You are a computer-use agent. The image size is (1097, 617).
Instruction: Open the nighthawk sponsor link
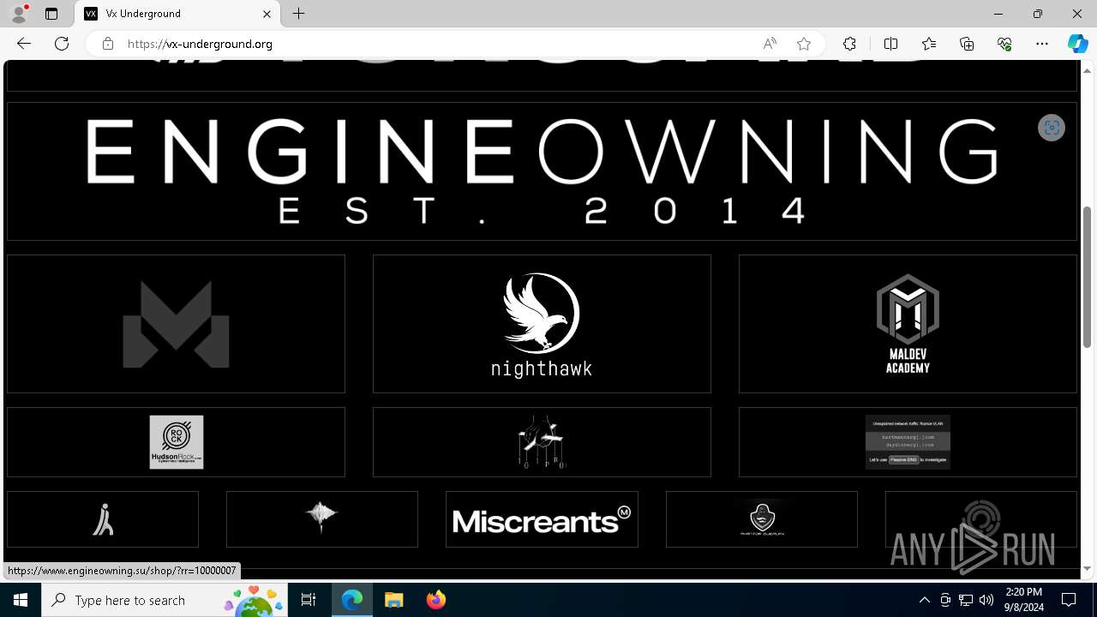542,324
